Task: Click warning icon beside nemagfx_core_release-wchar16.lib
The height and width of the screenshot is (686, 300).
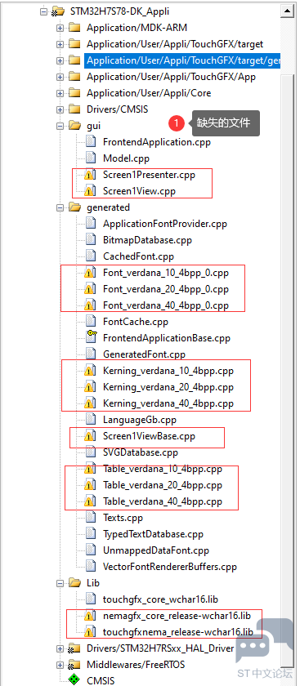Action: 90,616
